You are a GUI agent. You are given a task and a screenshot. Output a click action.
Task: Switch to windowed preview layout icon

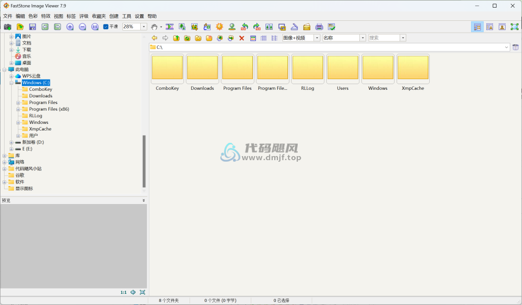tap(490, 27)
